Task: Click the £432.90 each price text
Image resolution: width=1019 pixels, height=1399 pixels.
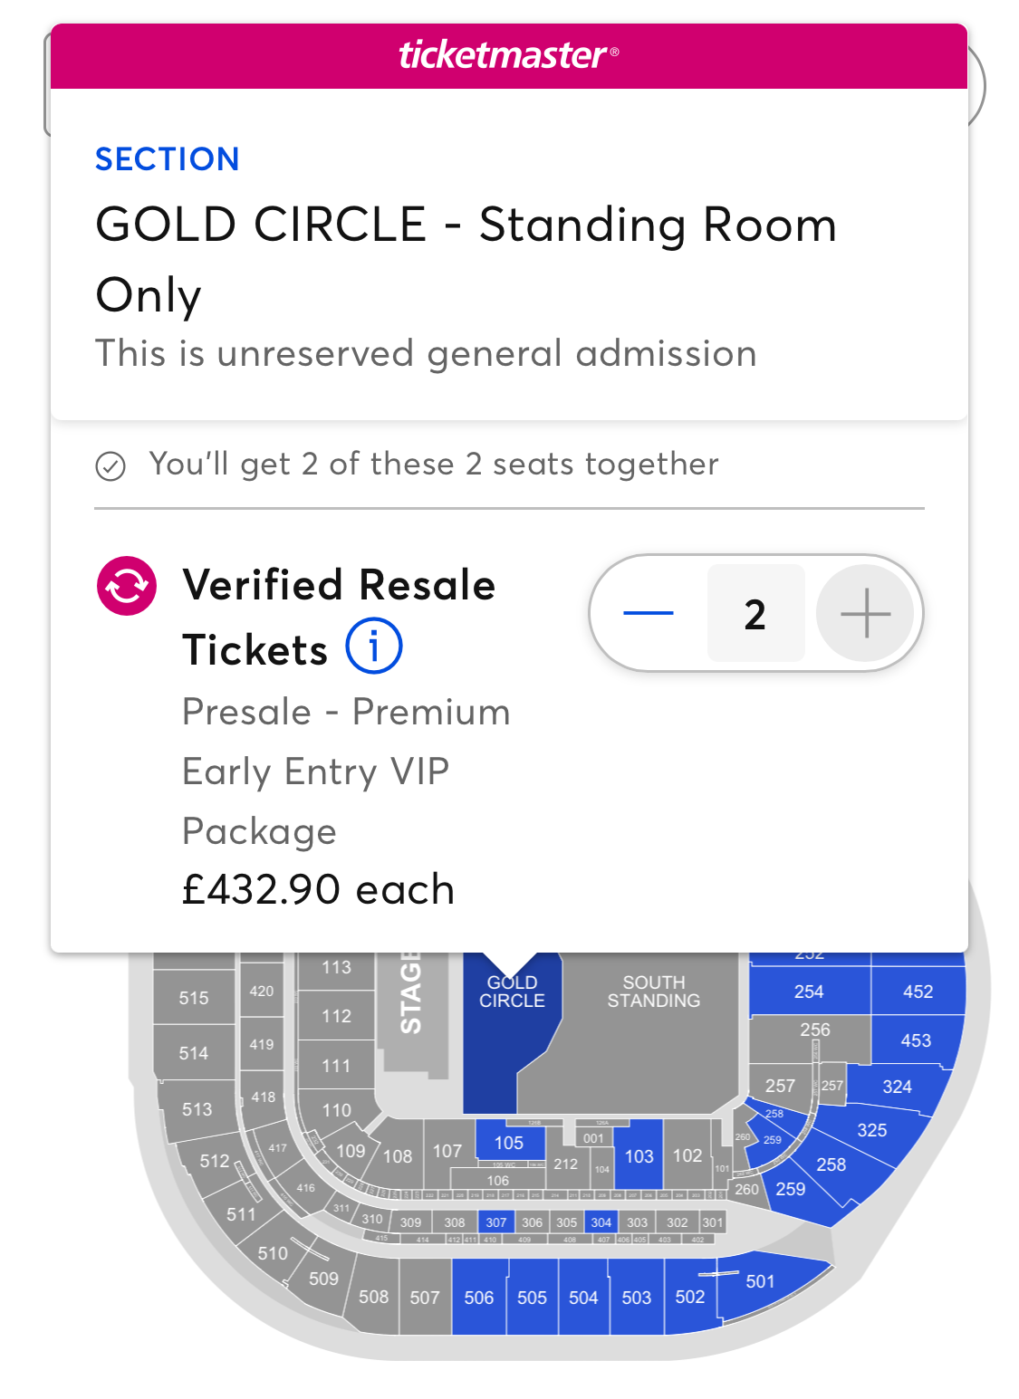Action: [318, 889]
